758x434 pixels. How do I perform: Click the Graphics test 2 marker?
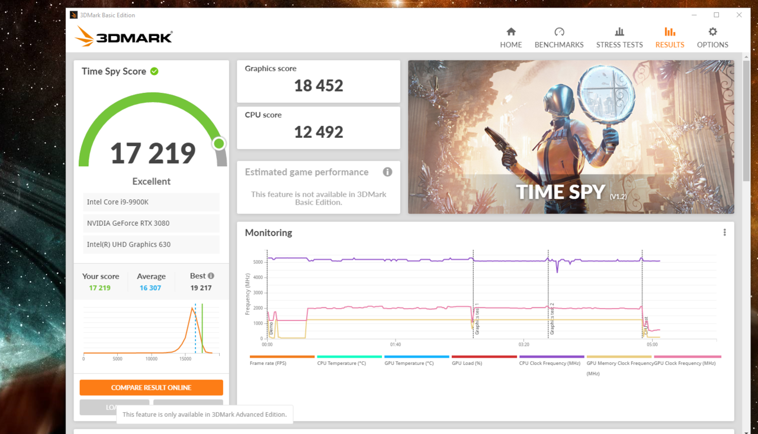click(552, 319)
